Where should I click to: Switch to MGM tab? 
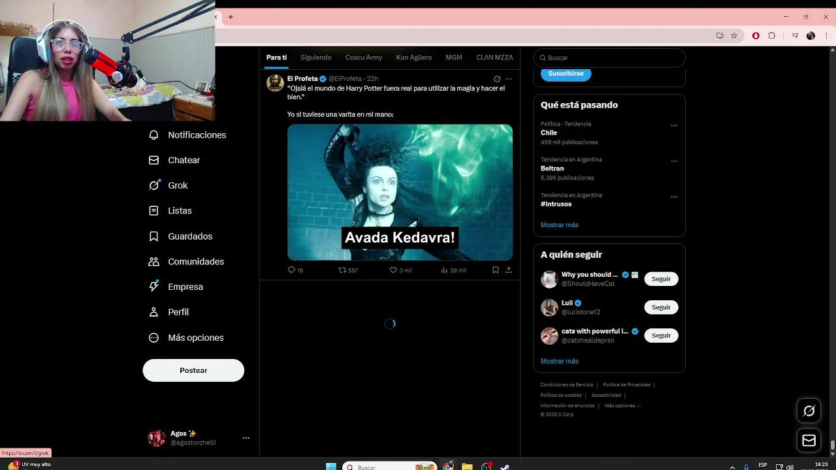(x=454, y=57)
